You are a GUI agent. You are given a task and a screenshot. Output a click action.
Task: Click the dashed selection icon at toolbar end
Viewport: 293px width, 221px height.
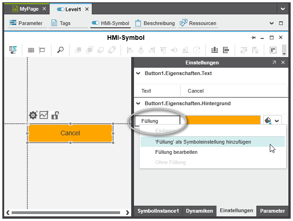tap(273, 50)
